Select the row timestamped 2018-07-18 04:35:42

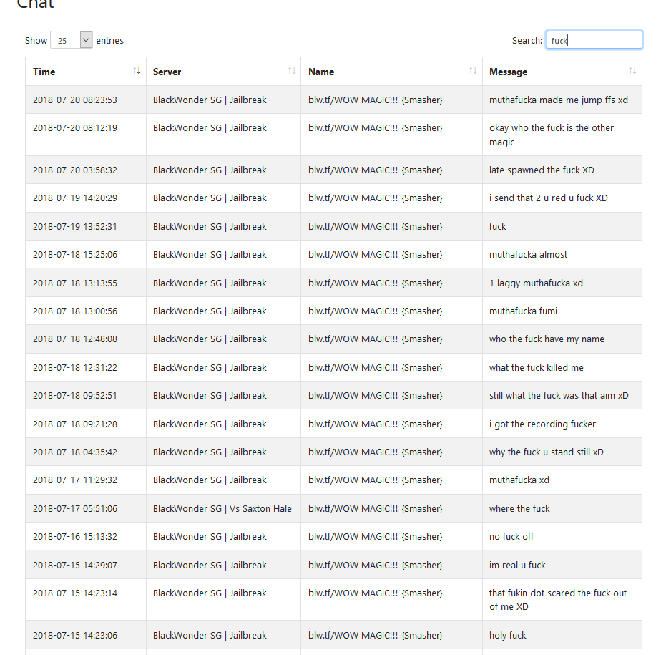333,452
